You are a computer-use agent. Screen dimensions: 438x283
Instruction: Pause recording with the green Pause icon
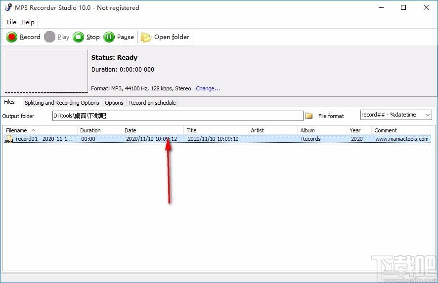tap(109, 37)
